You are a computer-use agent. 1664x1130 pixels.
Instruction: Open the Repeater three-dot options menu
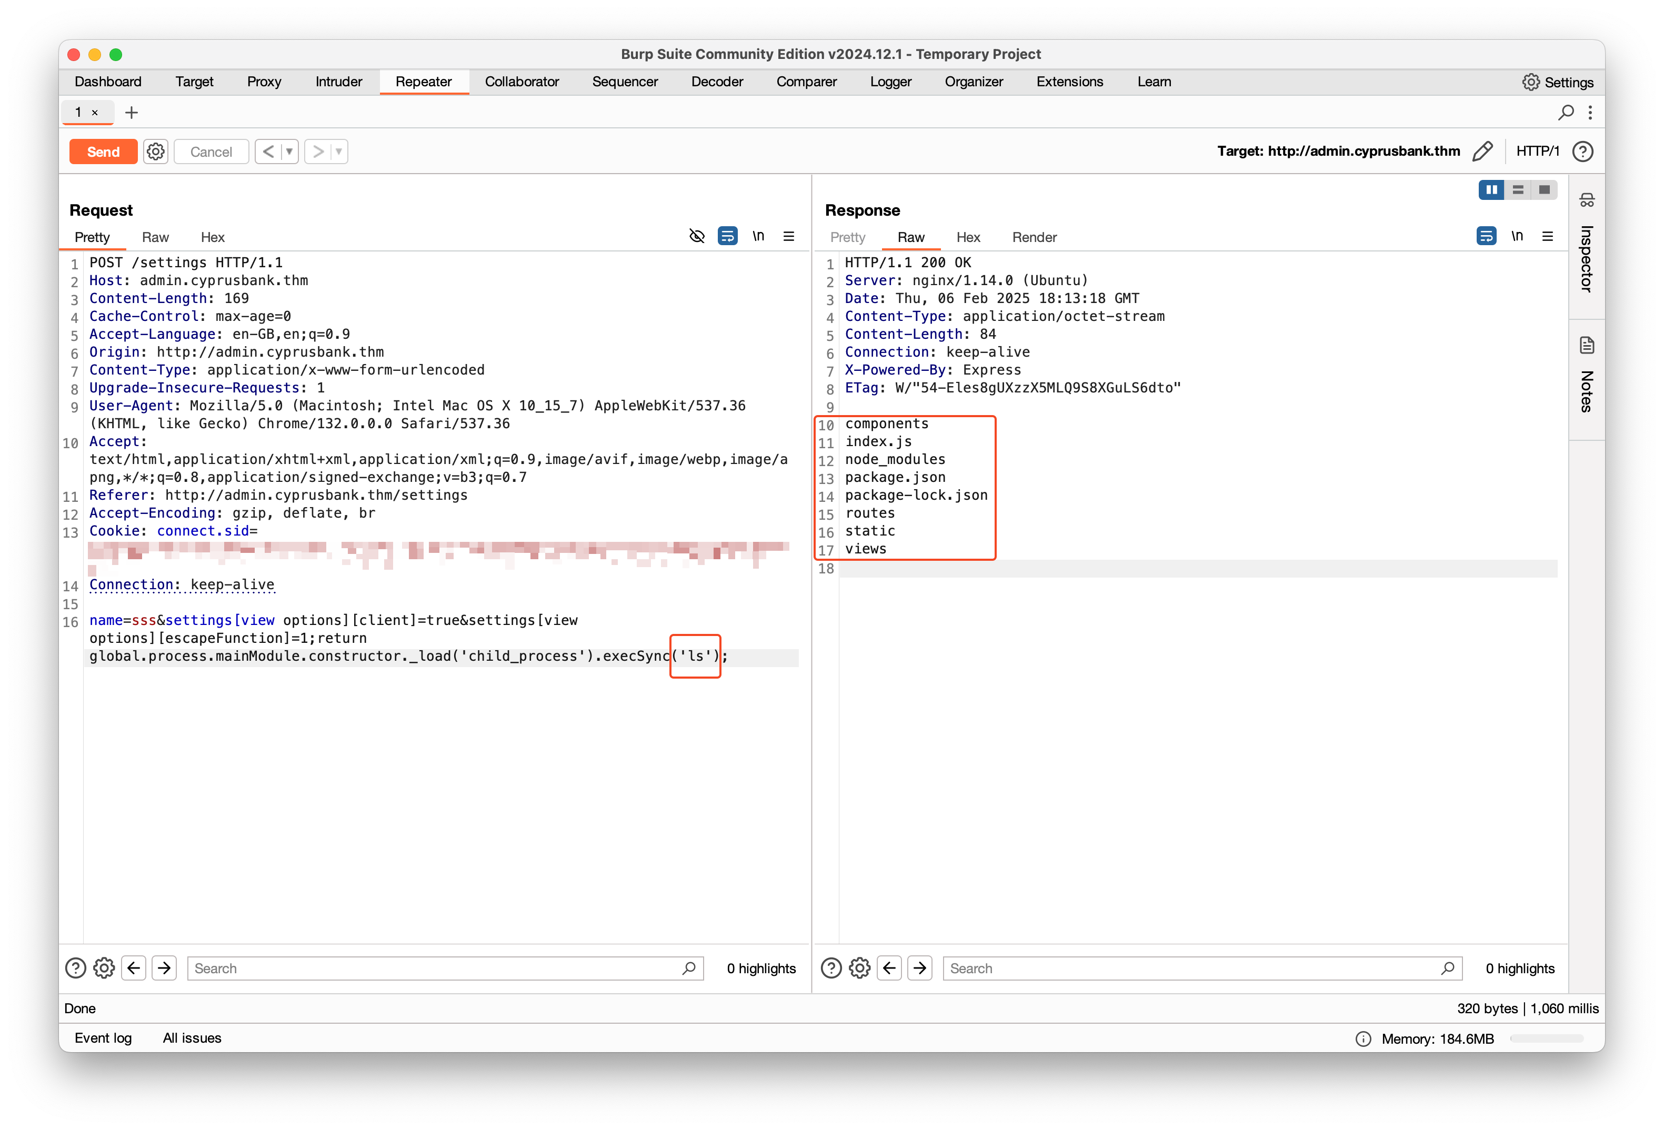[1590, 113]
